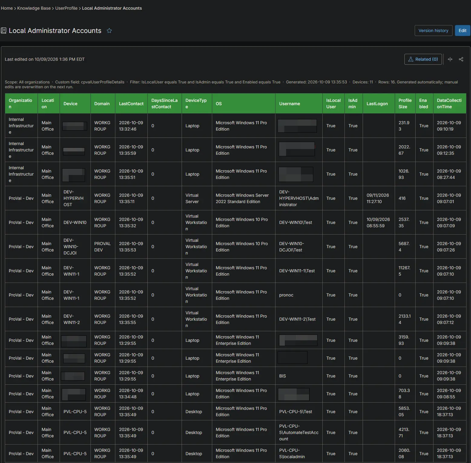
Task: Open UserProfile breadcrumb
Action: (x=66, y=8)
